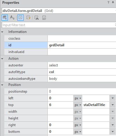Collapse the Action section
The height and width of the screenshot is (136, 116).
[2, 59]
